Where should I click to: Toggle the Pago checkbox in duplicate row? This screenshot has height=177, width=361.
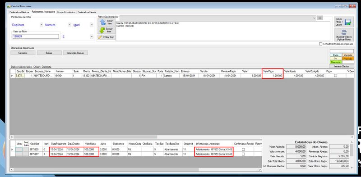[x=335, y=75]
